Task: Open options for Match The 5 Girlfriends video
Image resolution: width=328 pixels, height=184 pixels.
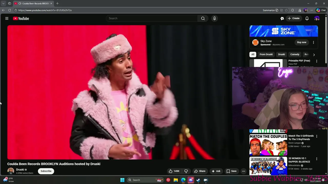Action: [x=317, y=136]
